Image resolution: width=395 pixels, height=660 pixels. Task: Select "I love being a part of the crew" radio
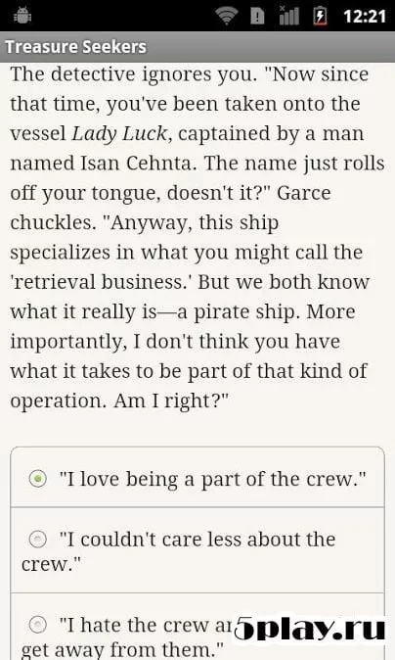[x=37, y=479]
